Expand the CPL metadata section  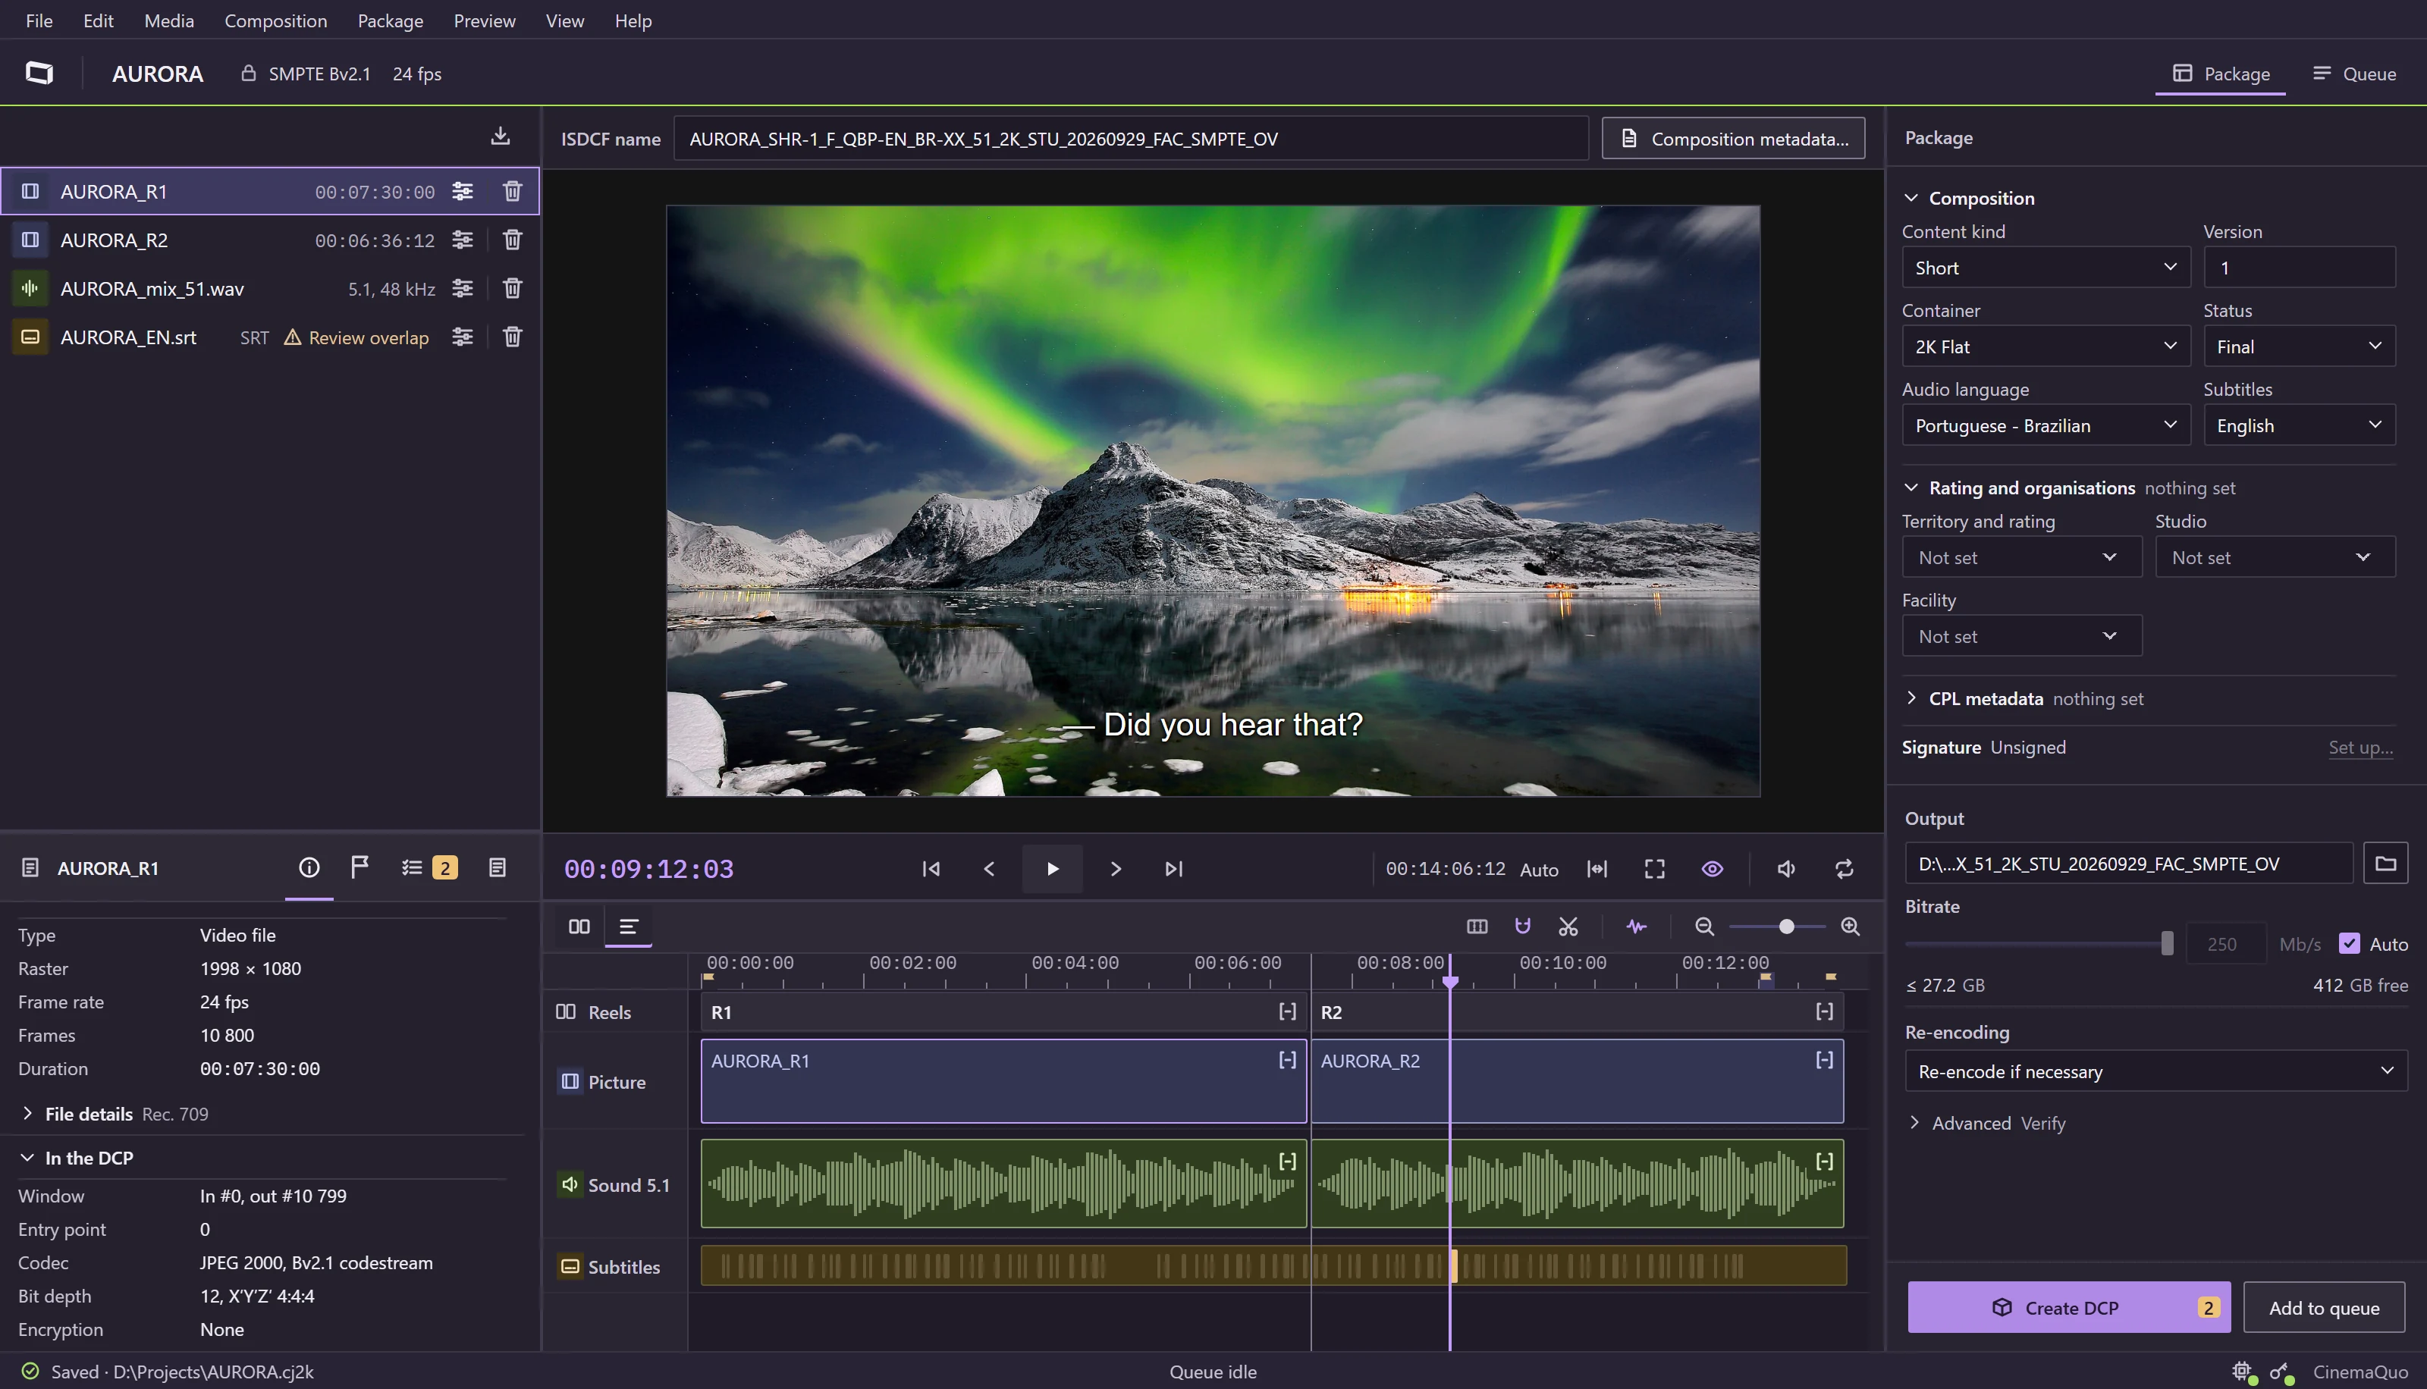coord(1911,698)
